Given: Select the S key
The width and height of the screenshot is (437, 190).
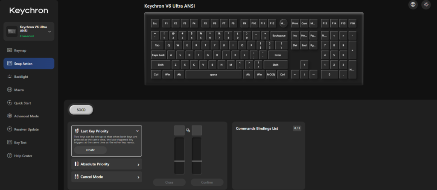Looking at the screenshot, I should tap(181, 55).
